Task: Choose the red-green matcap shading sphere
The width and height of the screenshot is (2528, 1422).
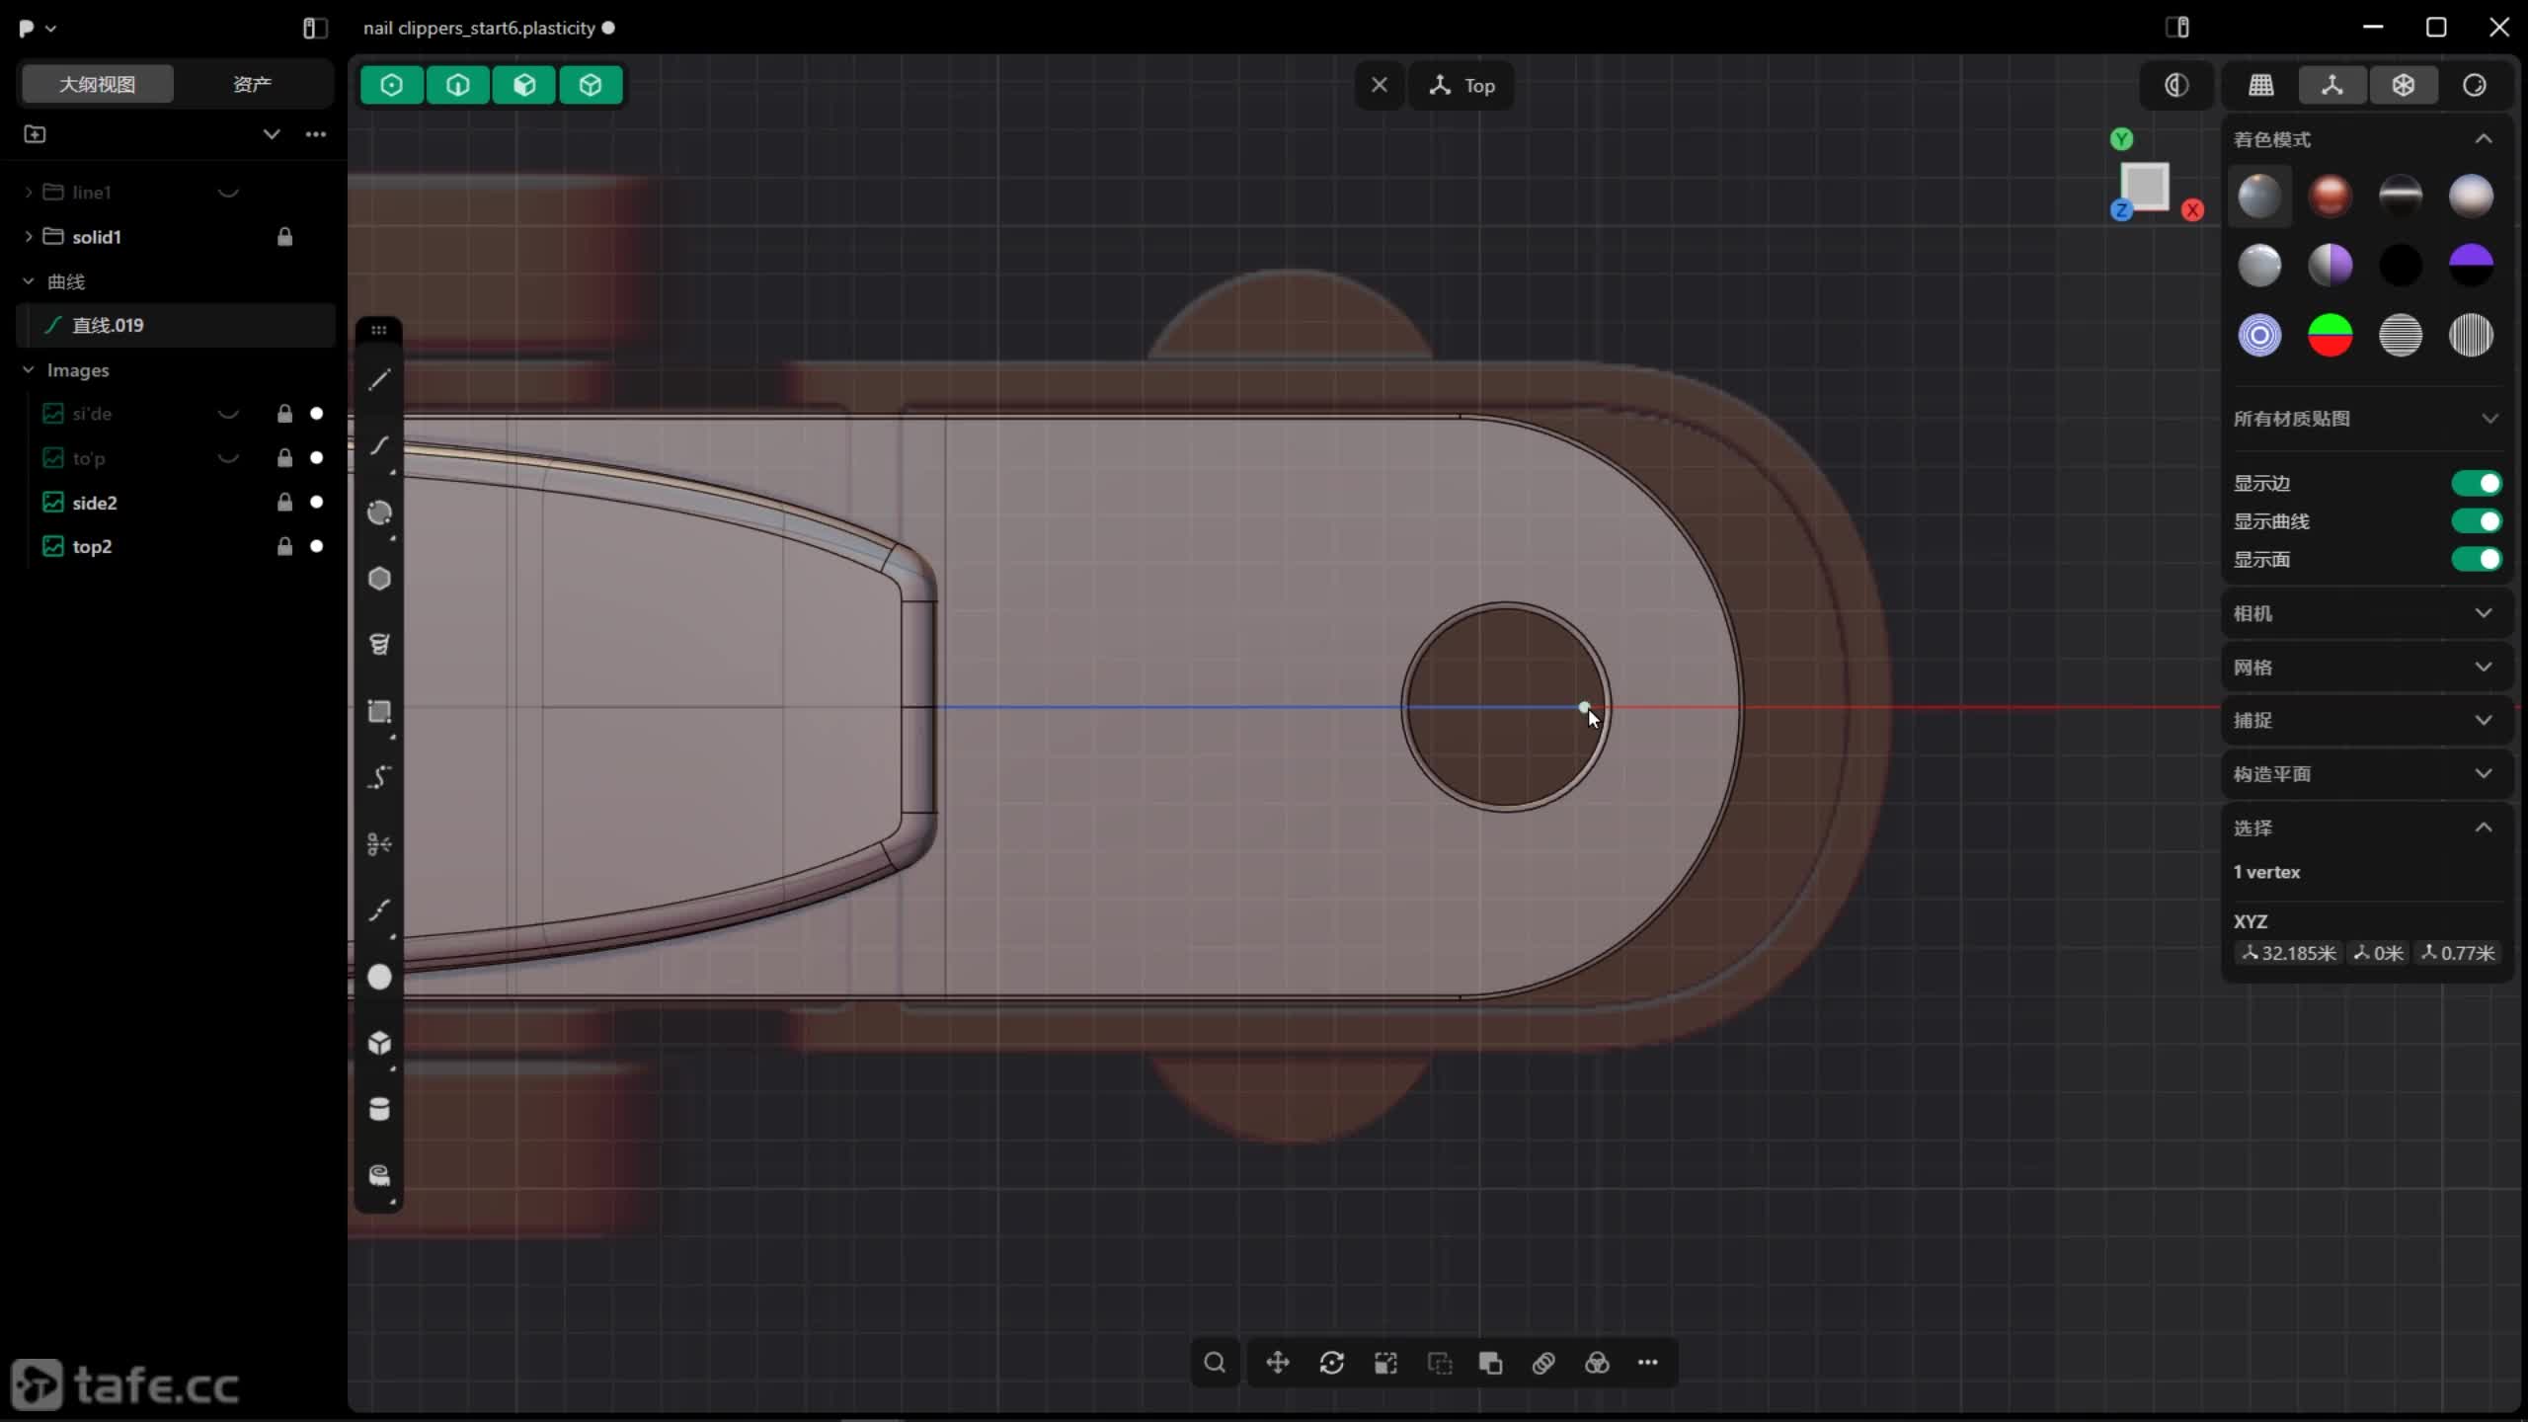Action: pos(2330,336)
